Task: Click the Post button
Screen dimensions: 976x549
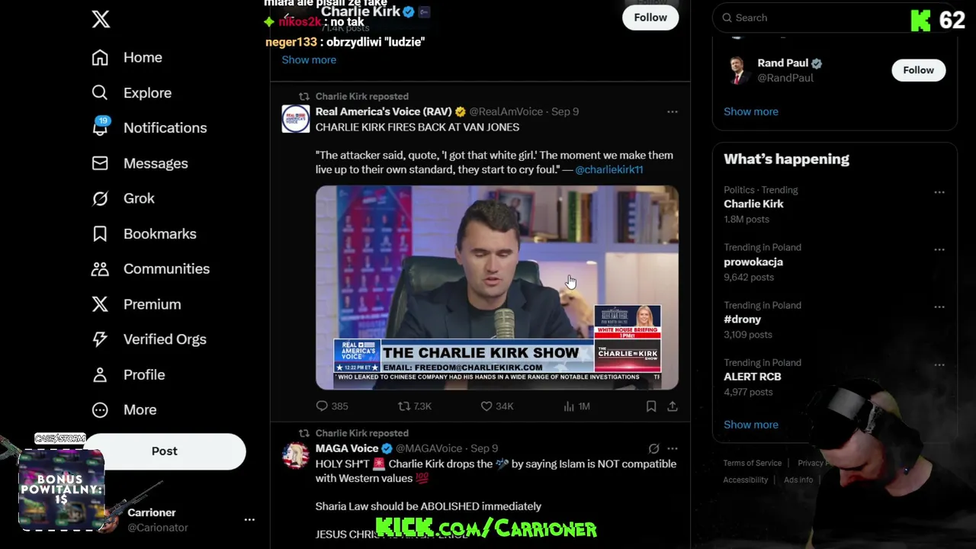Action: coord(164,451)
